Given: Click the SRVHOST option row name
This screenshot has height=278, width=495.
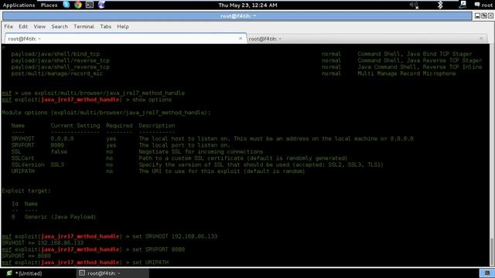Looking at the screenshot, I should [x=22, y=139].
